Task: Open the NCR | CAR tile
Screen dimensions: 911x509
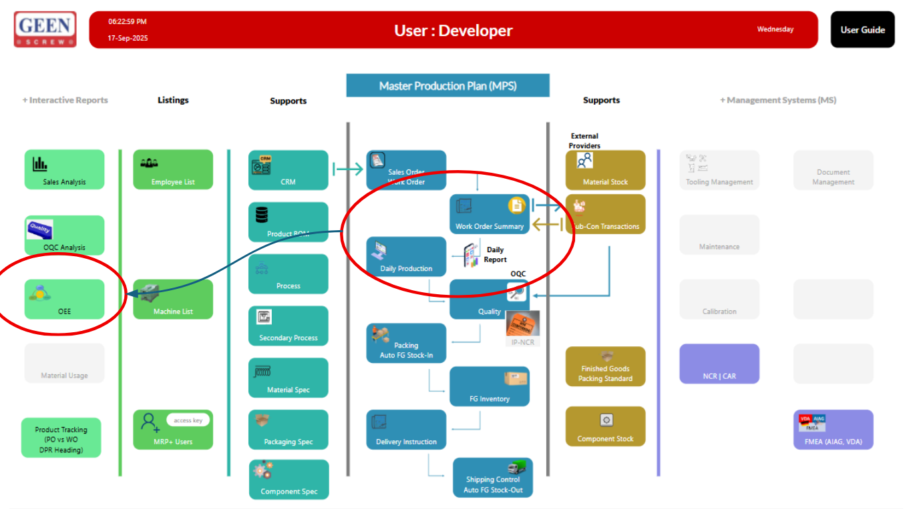Action: pyautogui.click(x=719, y=364)
